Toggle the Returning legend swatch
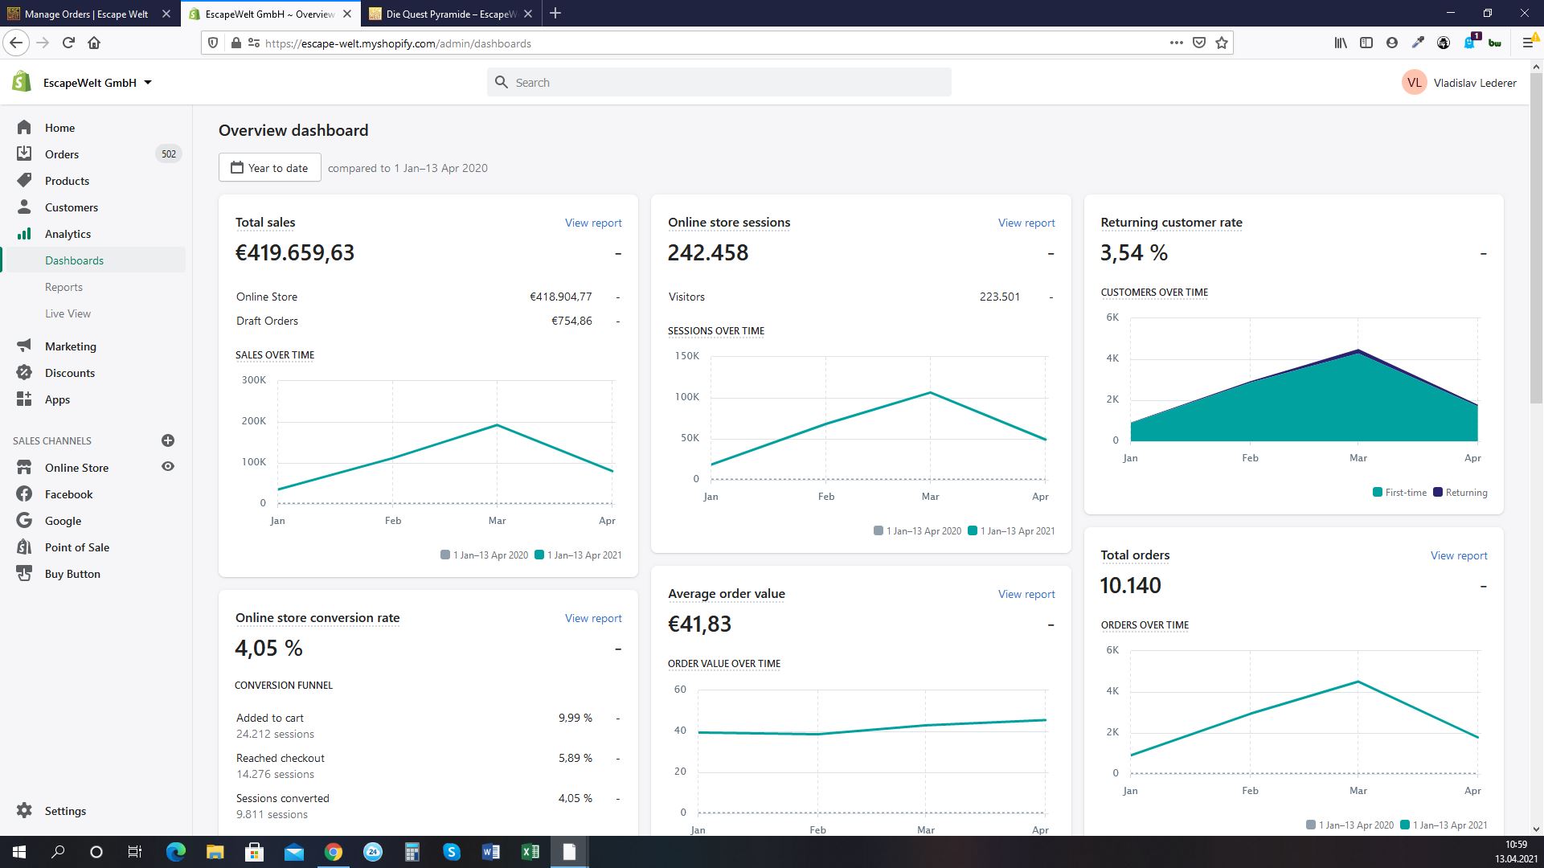The width and height of the screenshot is (1544, 868). point(1438,493)
